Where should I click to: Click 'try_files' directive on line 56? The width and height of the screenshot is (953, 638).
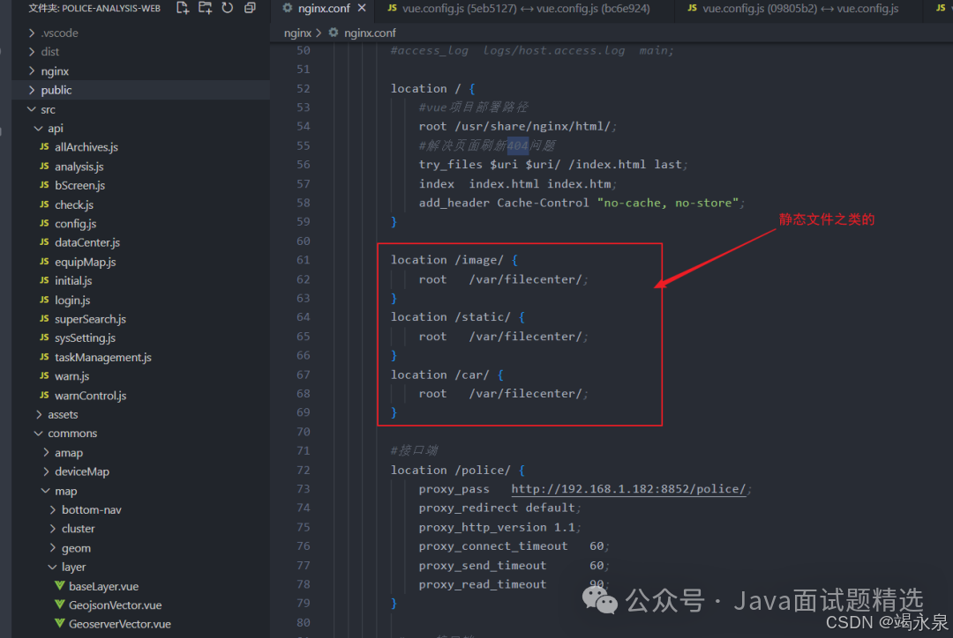tap(451, 165)
